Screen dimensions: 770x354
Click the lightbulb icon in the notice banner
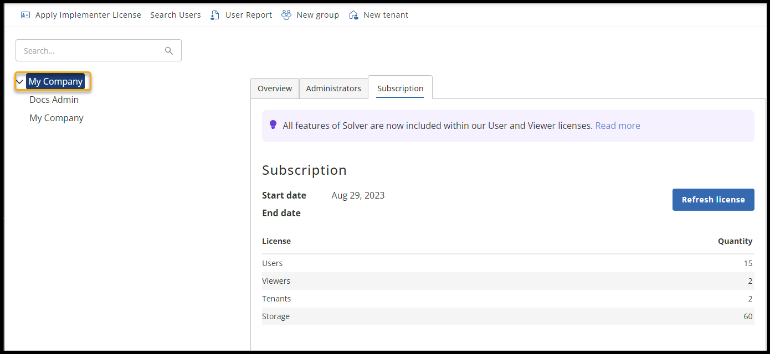click(273, 125)
